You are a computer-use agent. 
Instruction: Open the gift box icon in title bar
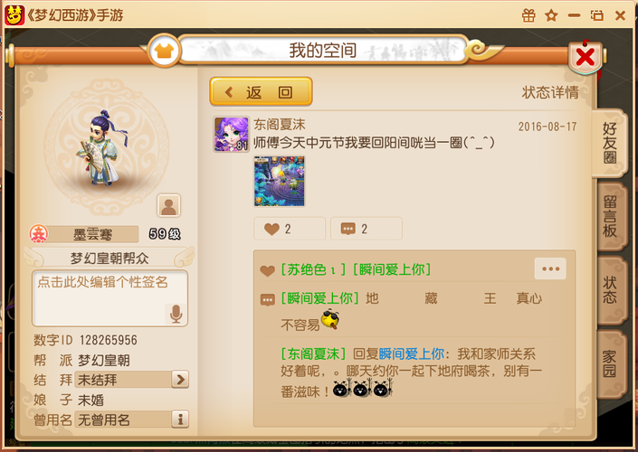(528, 15)
